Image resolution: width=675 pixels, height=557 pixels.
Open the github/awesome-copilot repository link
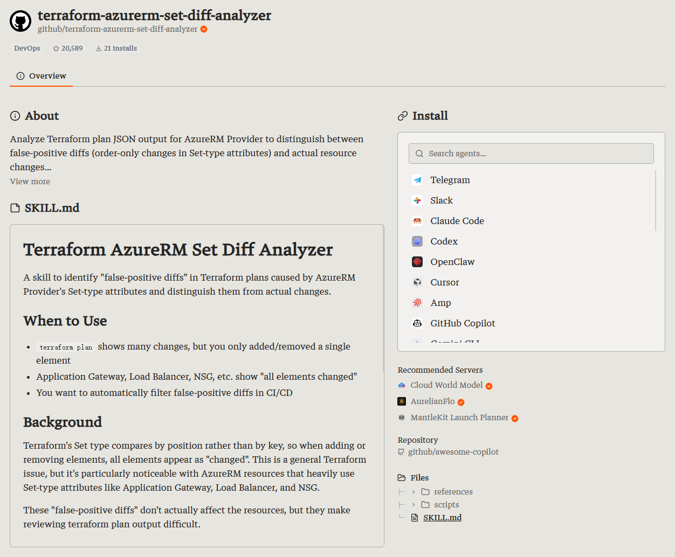pos(453,452)
